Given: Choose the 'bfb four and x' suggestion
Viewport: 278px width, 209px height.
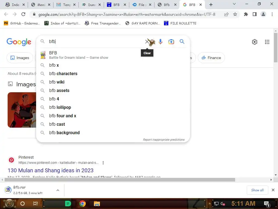Looking at the screenshot, I should (113, 116).
